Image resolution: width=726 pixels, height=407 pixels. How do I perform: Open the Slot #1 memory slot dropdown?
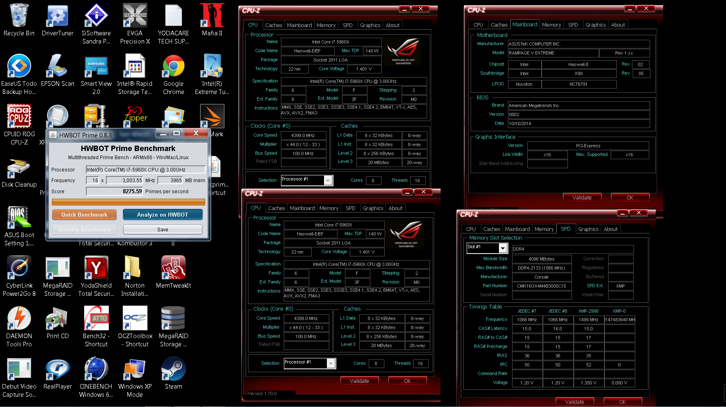point(503,248)
